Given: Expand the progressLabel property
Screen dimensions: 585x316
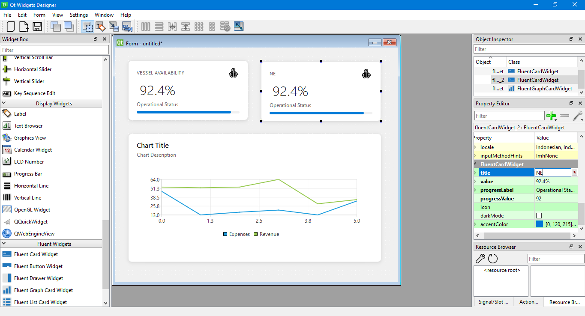Looking at the screenshot, I should click(x=475, y=190).
